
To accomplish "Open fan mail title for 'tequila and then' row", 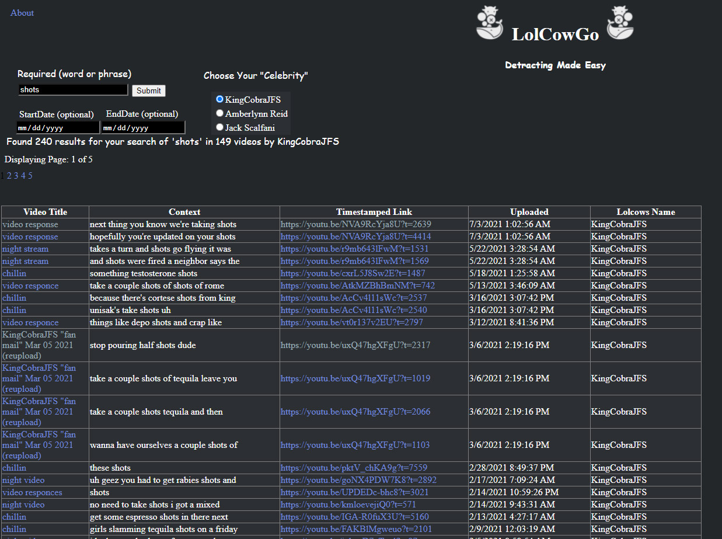I will [x=39, y=412].
